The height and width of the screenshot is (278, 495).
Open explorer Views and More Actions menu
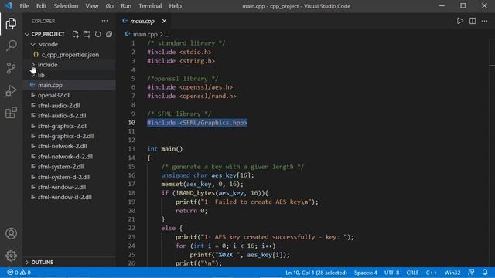[x=104, y=21]
